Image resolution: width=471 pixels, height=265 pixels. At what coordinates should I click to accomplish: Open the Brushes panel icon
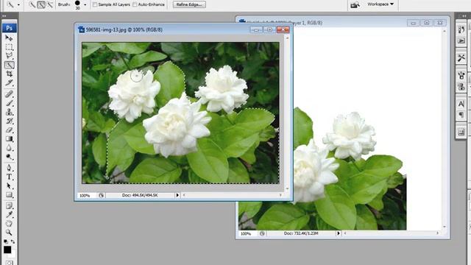(461, 75)
